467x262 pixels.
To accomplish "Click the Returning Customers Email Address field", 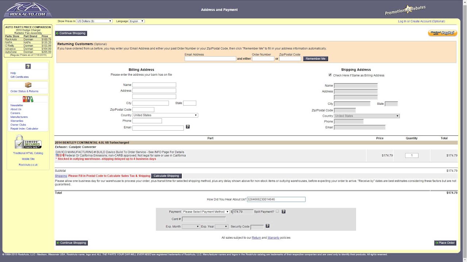I will pyautogui.click(x=210, y=59).
